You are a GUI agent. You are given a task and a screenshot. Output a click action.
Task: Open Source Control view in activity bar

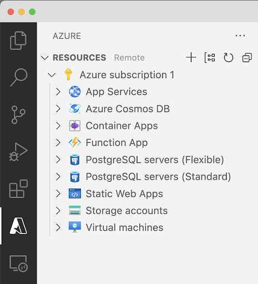pos(18,115)
